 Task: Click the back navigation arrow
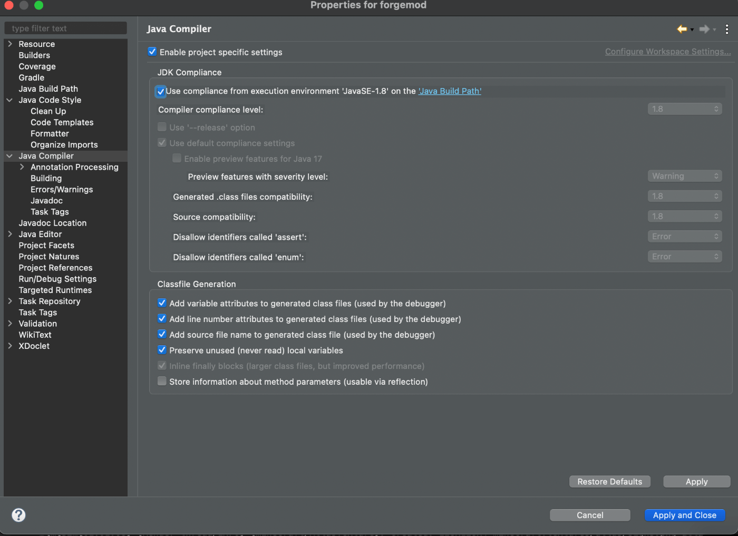(x=682, y=29)
